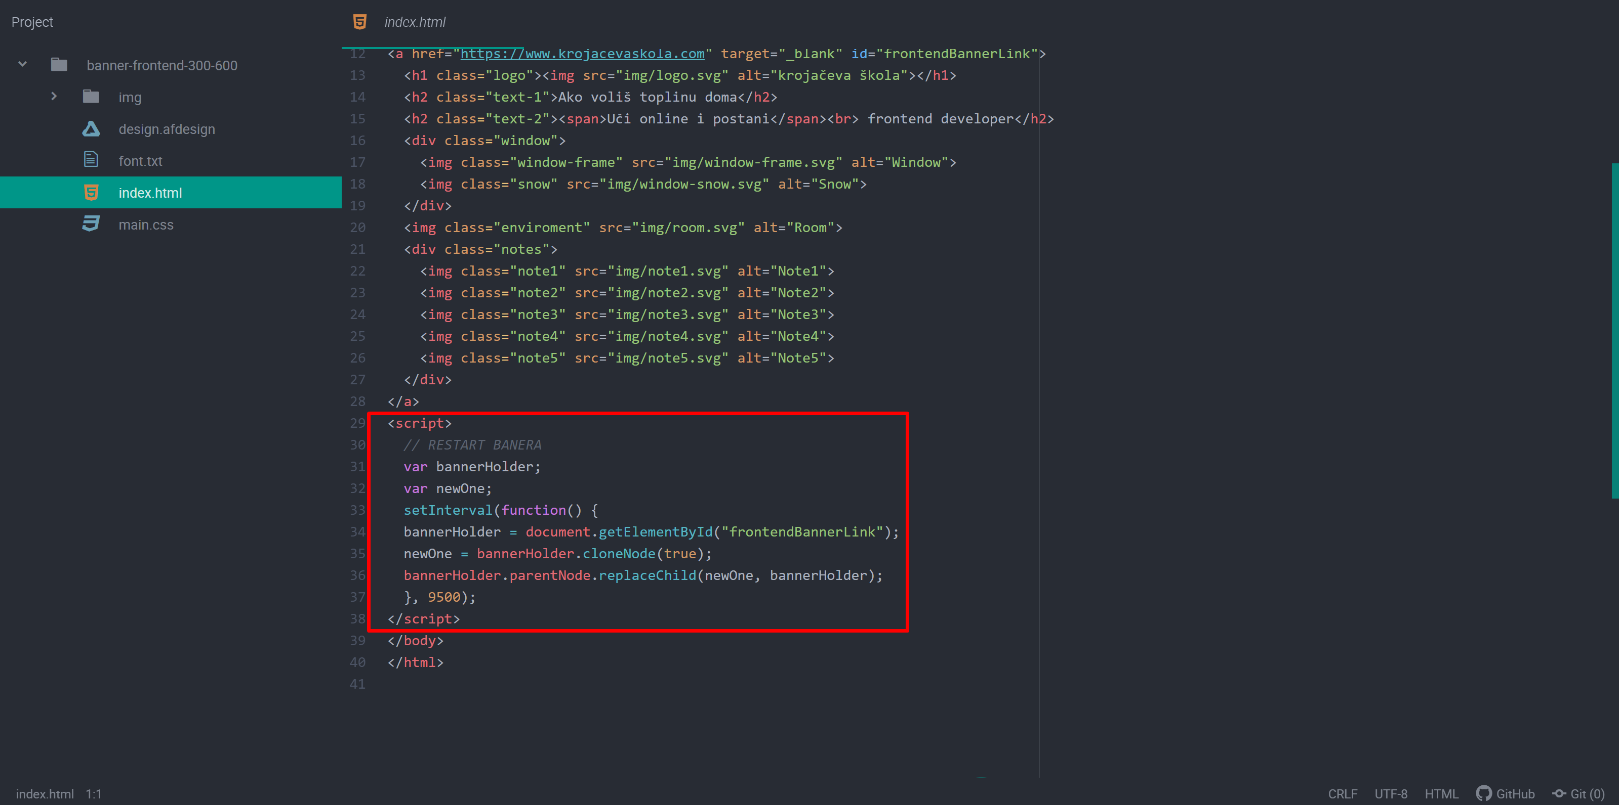Select the img folder row
This screenshot has height=805, width=1619.
[x=171, y=97]
